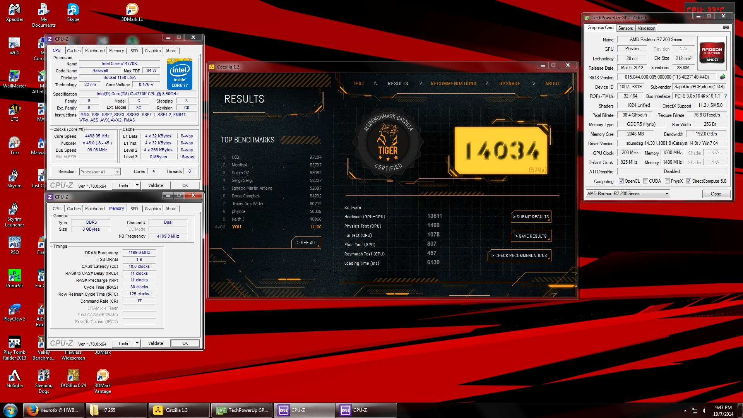Toggle the PhysX checkbox in GPU-Z
The height and width of the screenshot is (418, 743).
coord(667,181)
